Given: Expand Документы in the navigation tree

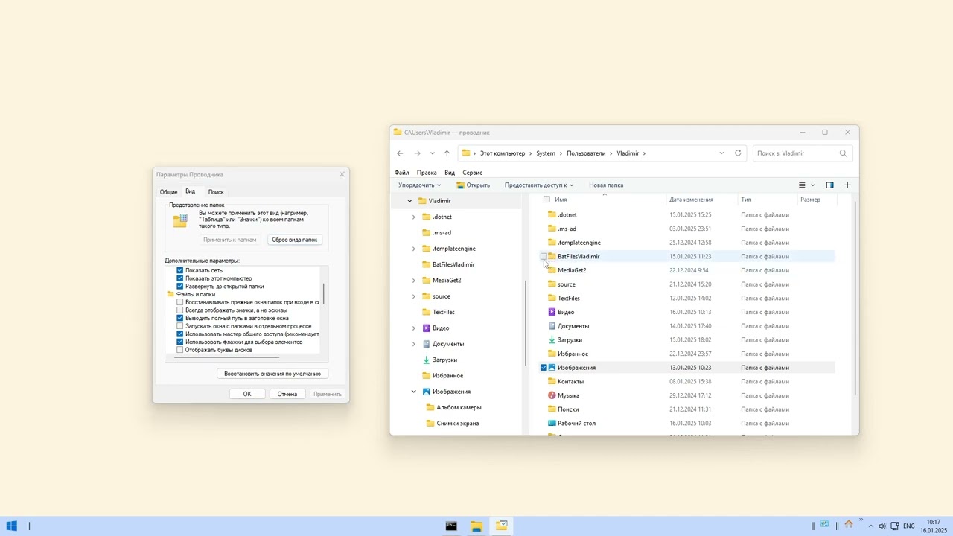Looking at the screenshot, I should click(414, 344).
